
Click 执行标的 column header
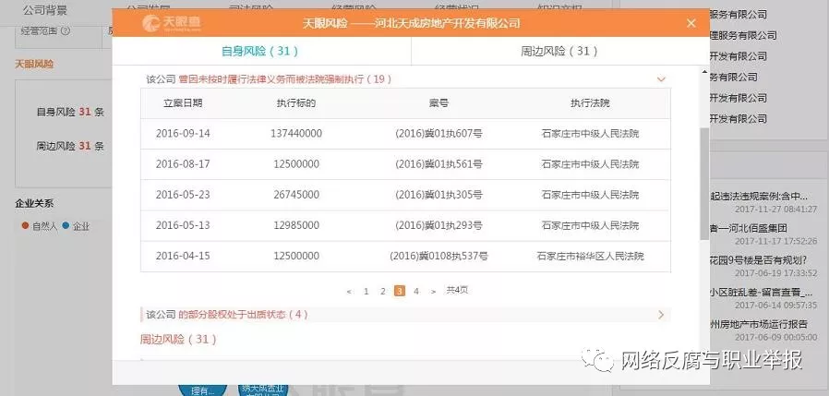tap(296, 103)
